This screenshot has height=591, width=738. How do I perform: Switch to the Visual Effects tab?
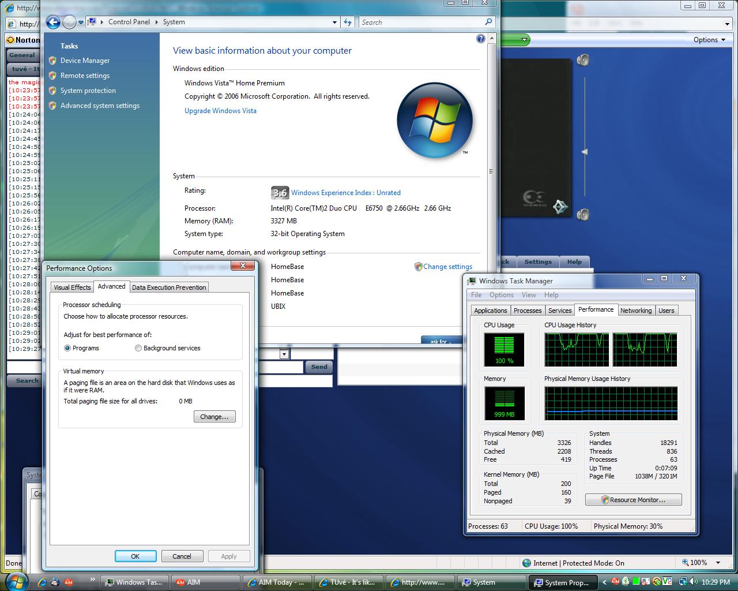click(72, 287)
